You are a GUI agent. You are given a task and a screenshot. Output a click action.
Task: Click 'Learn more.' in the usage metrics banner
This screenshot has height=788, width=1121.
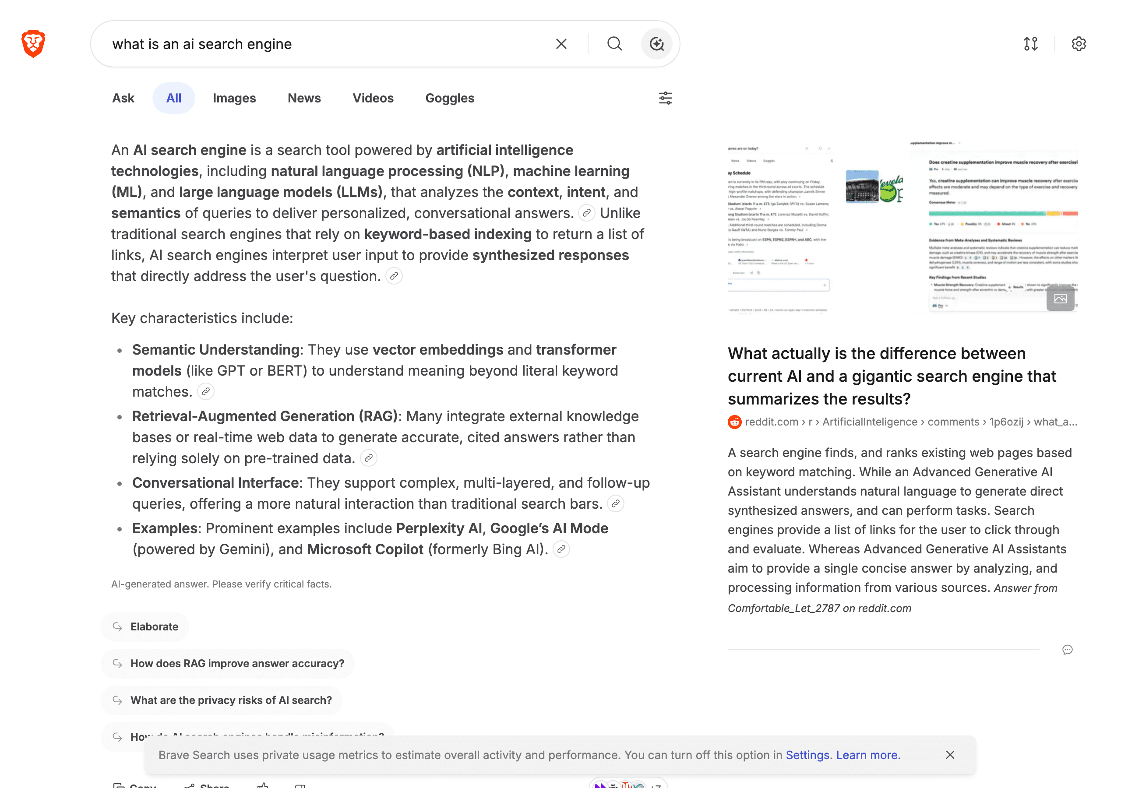tap(868, 755)
